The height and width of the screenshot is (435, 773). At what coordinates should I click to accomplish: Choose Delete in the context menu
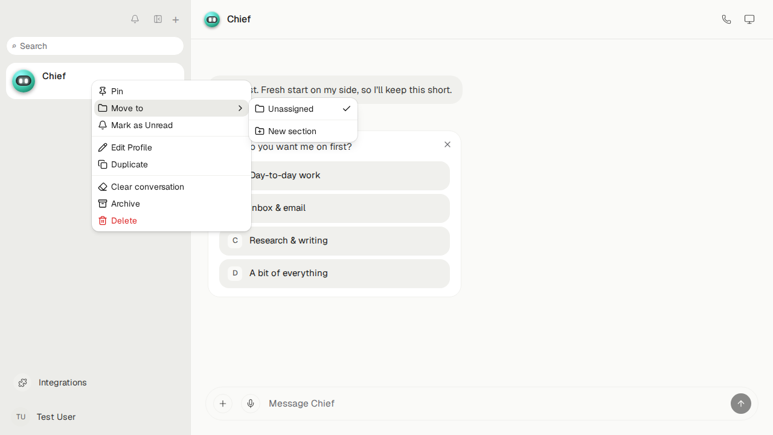click(172, 221)
